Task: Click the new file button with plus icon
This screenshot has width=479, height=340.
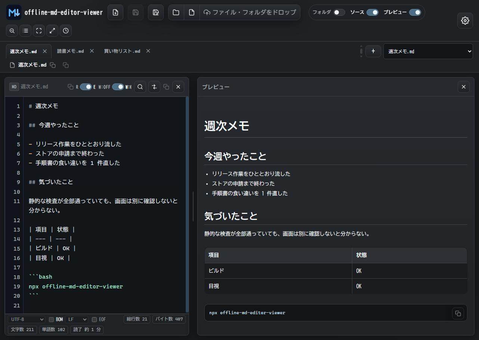Action: point(115,12)
